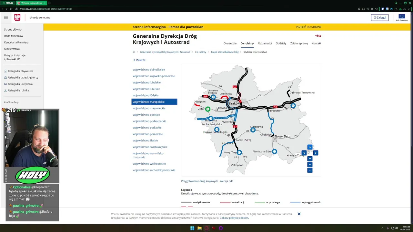Click the Mapa Stanu Budowy Dróg breadcrumb
The height and width of the screenshot is (232, 413).
click(225, 52)
